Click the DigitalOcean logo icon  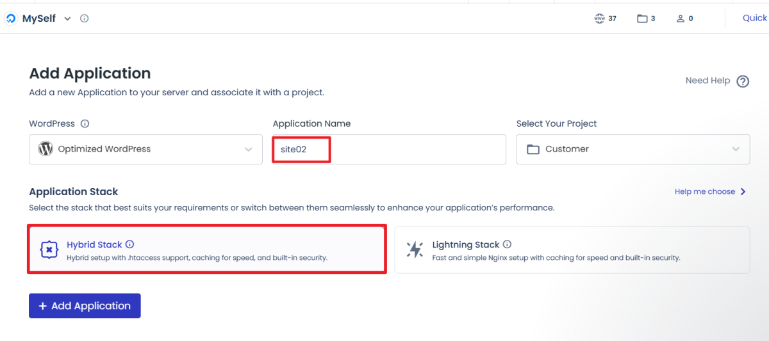pyautogui.click(x=11, y=19)
